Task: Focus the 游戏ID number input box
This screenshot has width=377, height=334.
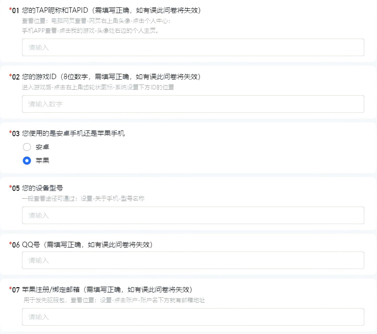Action: [193, 104]
